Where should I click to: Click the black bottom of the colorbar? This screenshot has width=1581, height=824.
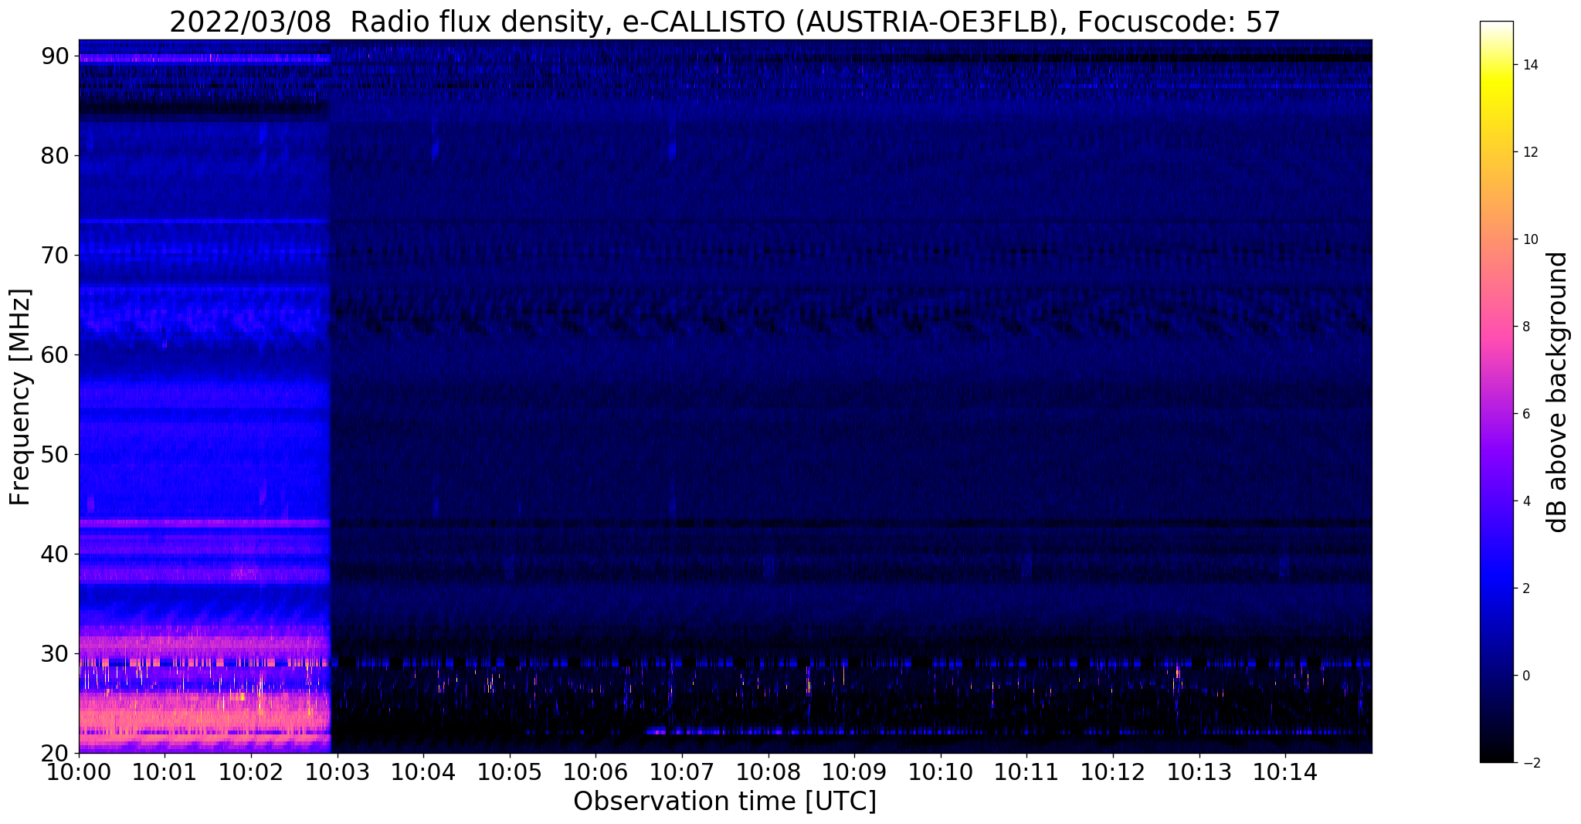[x=1496, y=757]
